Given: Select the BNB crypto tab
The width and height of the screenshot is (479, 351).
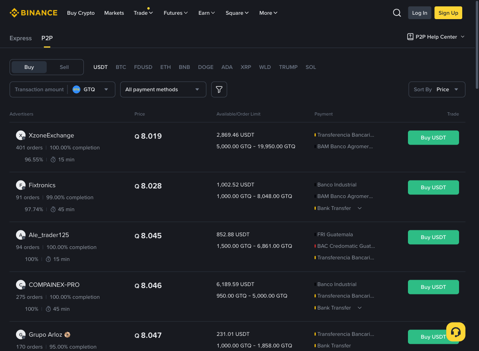Looking at the screenshot, I should click(184, 67).
